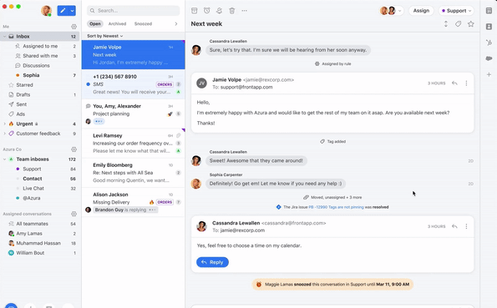Star the Next week conversation
The image size is (497, 308).
471,23
